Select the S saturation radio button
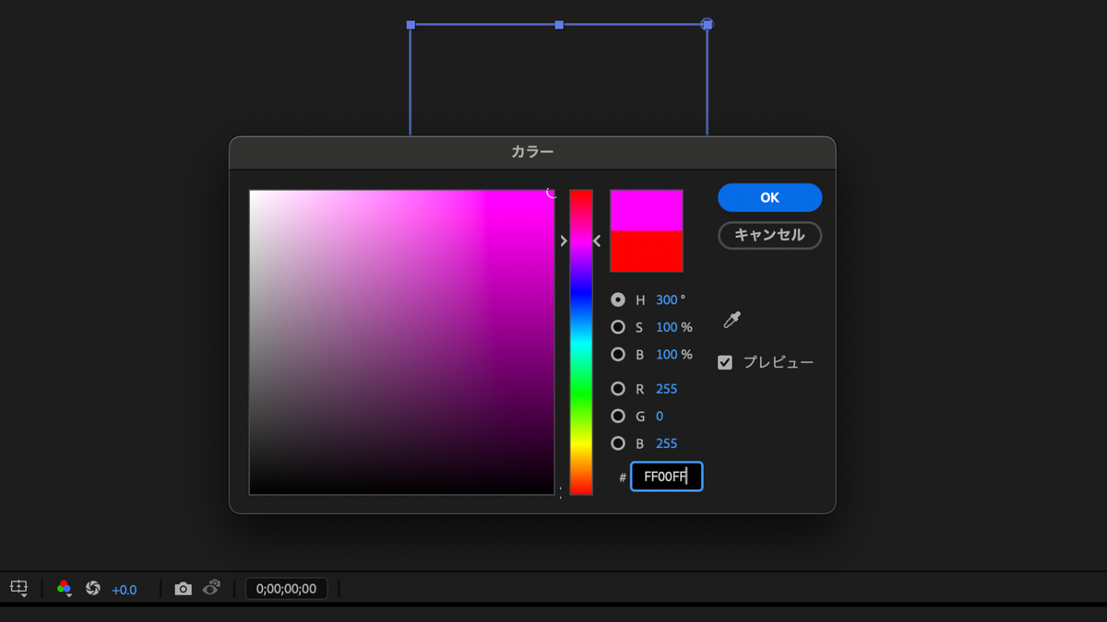 618,327
